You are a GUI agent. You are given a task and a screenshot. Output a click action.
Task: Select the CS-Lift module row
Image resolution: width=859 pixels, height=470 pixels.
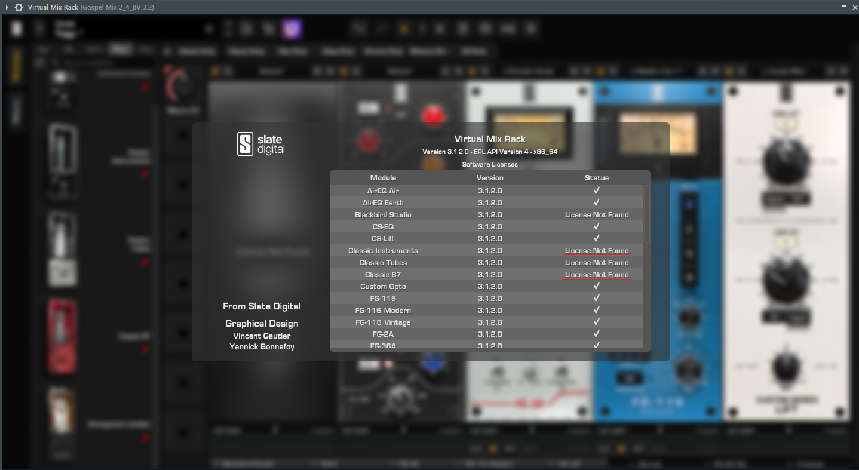[x=487, y=239]
